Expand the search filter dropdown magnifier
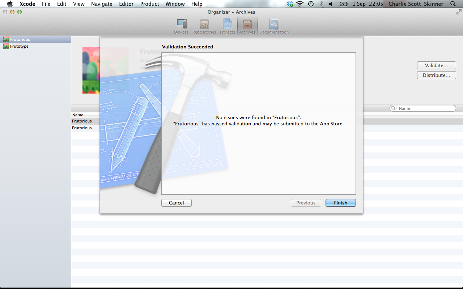This screenshot has width=463, height=289. point(394,108)
